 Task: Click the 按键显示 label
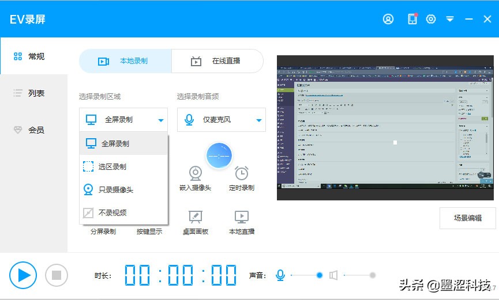149,231
